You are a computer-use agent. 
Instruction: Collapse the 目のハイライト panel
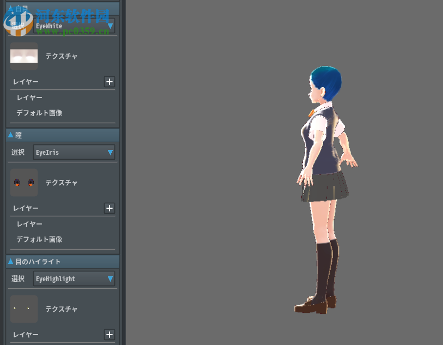[10, 262]
